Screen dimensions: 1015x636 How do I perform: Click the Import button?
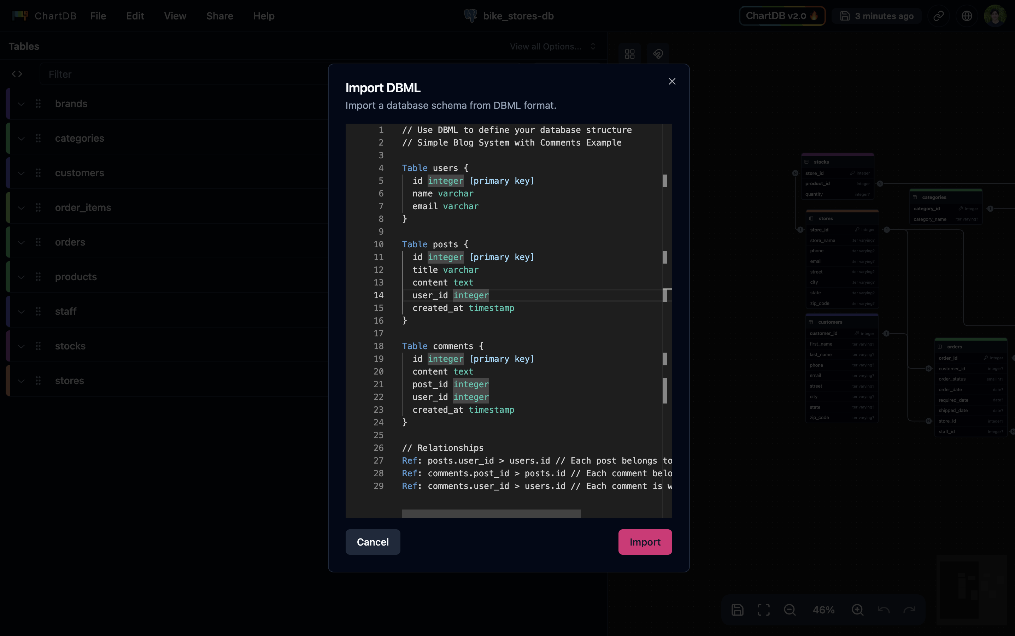(644, 542)
